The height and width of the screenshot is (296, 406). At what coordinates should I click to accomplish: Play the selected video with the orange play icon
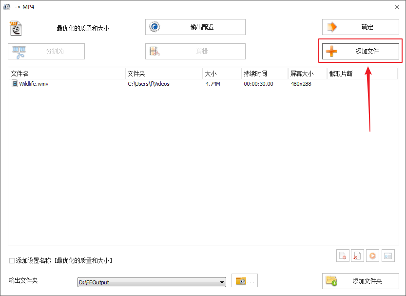(x=373, y=256)
